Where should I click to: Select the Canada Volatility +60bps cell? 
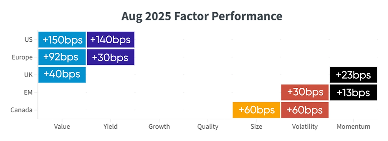pos(305,110)
